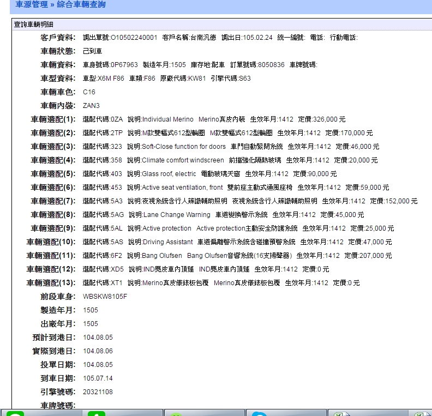432x416 pixels.
Task: Select interior code ZAN3
Action: coord(91,106)
